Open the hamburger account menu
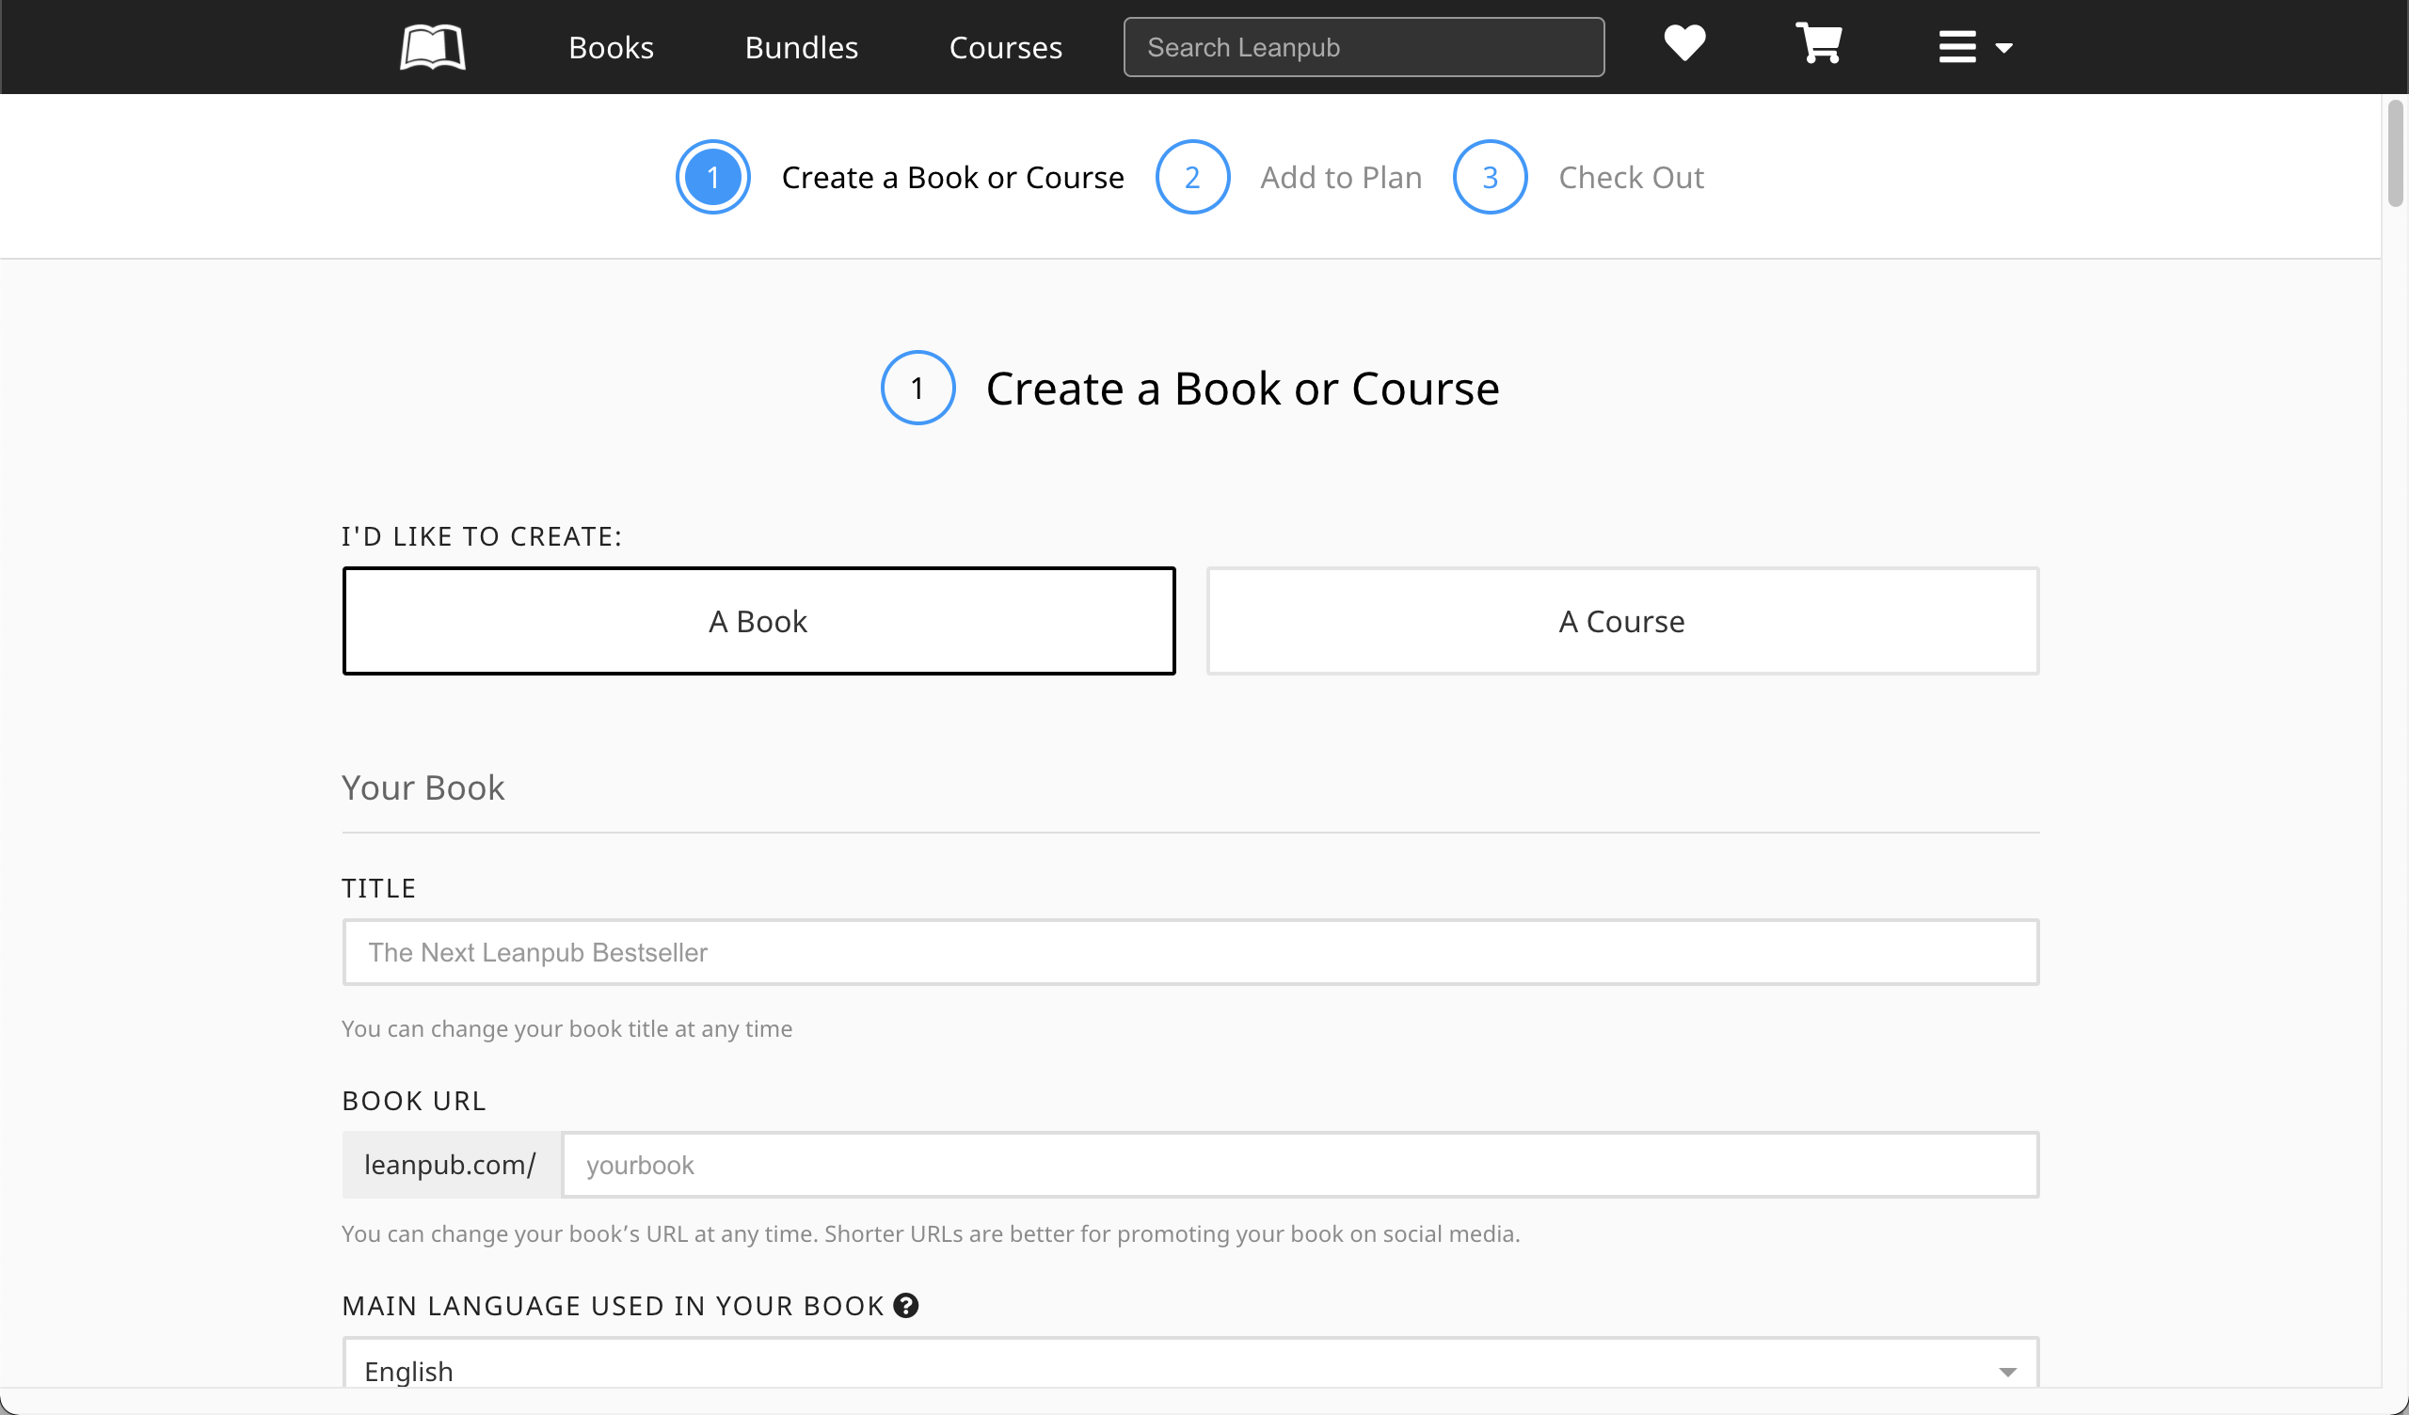Screen dimensions: 2409x1415 1975,47
